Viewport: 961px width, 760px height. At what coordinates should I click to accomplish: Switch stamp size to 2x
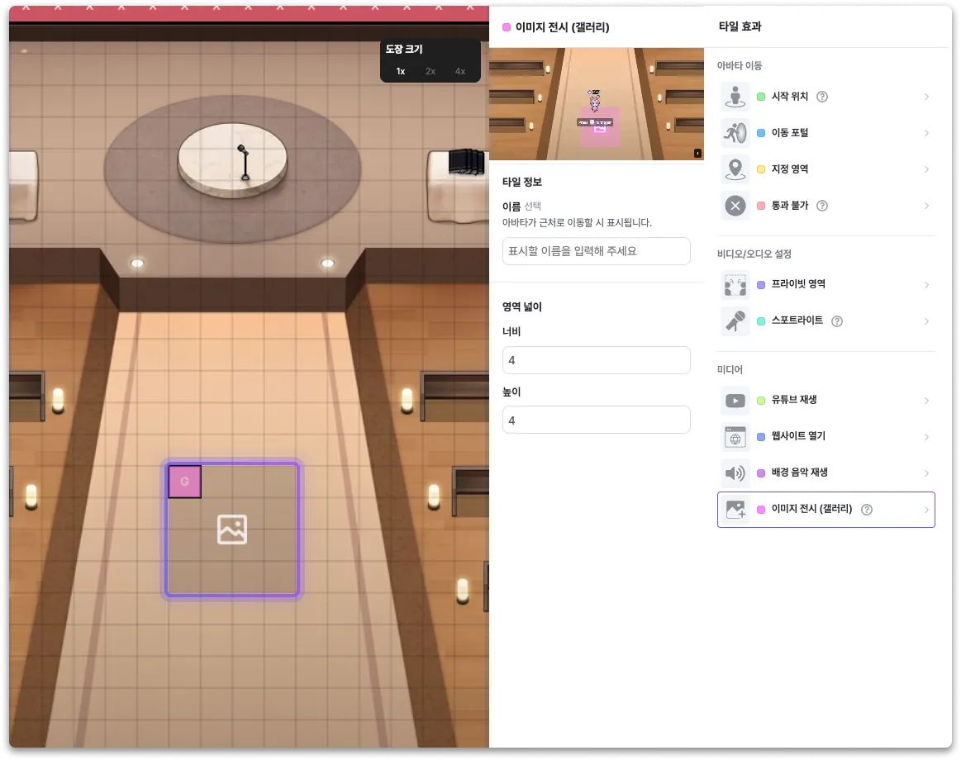coord(431,71)
